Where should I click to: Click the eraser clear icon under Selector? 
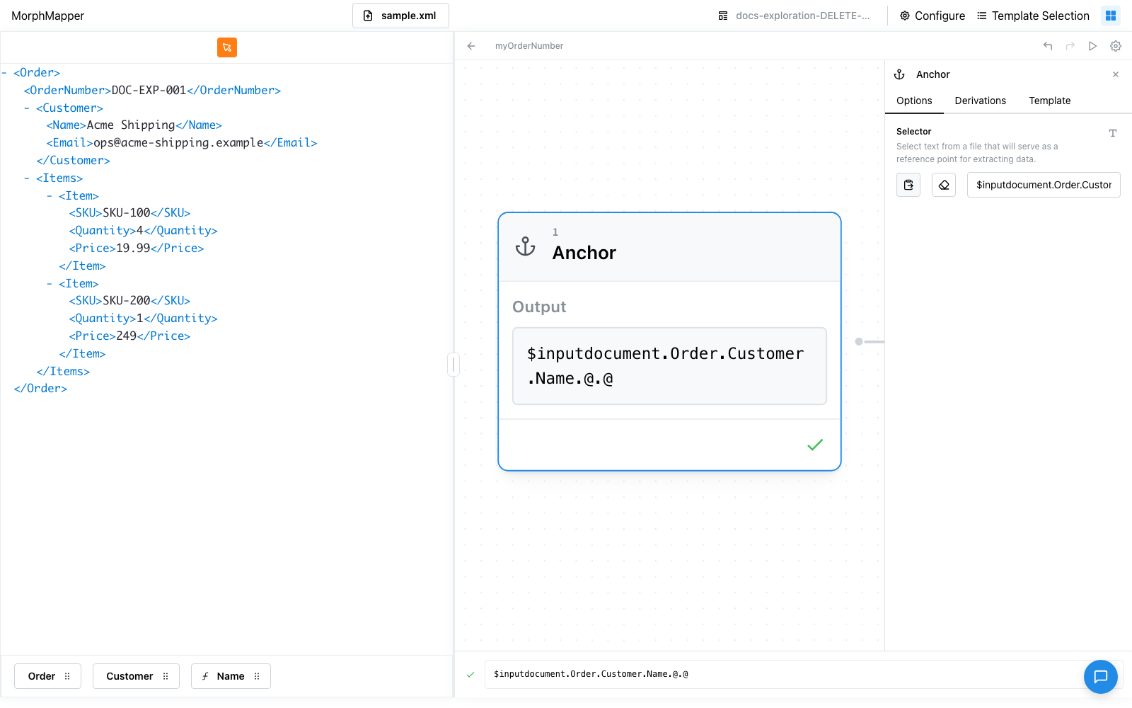point(944,185)
